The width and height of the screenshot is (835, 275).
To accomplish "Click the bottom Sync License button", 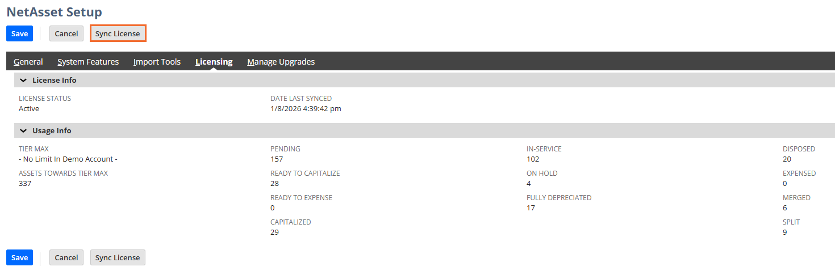I will pos(118,257).
